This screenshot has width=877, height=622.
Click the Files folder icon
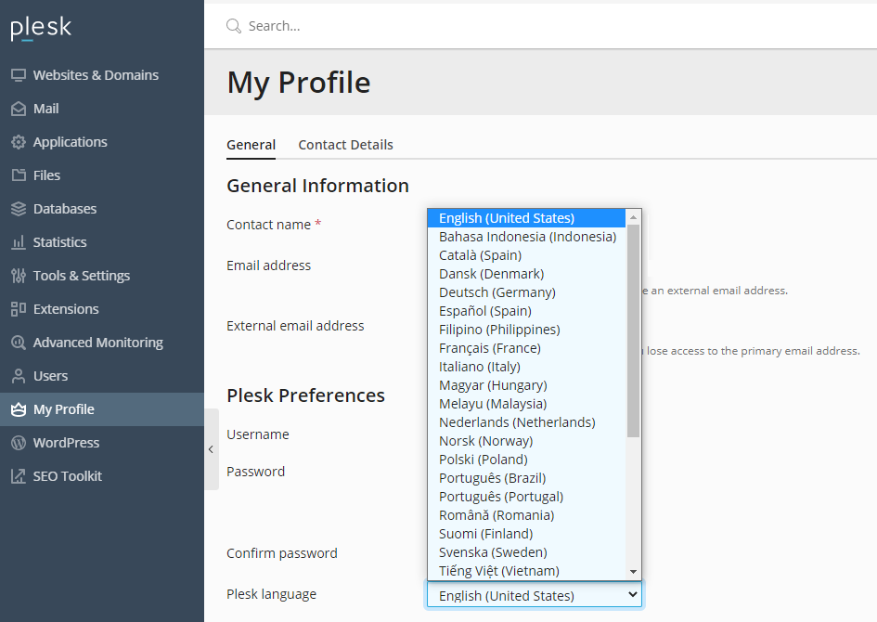[x=19, y=175]
